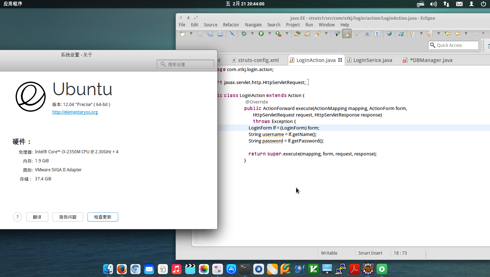The width and height of the screenshot is (490, 277).
Task: Run the program with green Run button
Action: point(261,34)
